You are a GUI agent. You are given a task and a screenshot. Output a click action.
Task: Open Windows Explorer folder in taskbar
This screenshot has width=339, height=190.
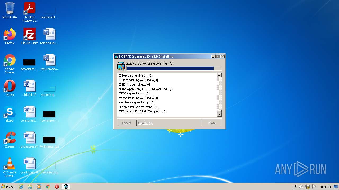30,187
